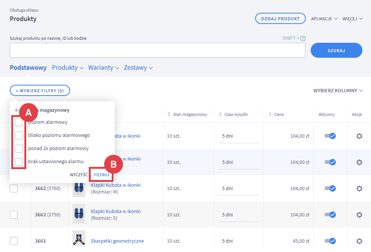Open the Wybierz kolumny dropdown
This screenshot has width=371, height=252.
tap(338, 90)
